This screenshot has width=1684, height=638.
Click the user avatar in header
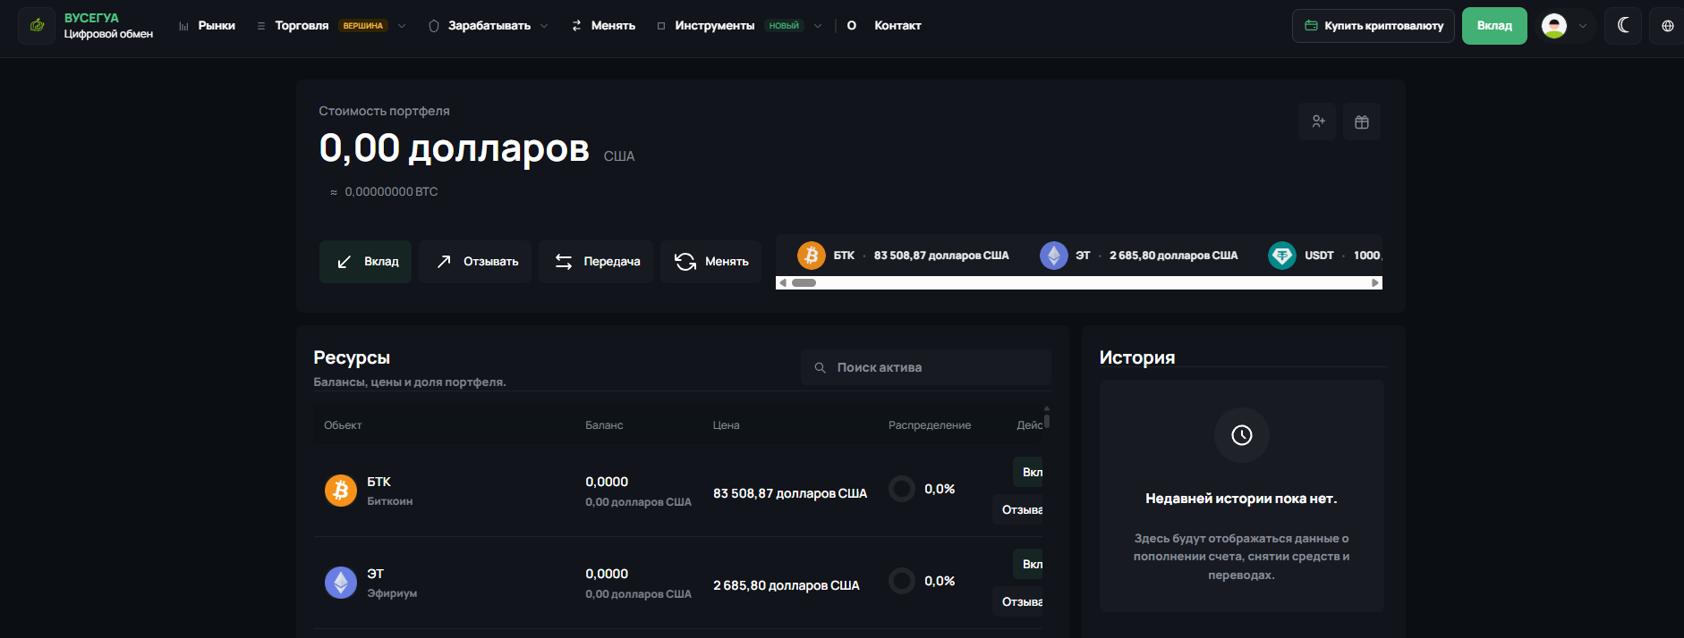[1554, 26]
